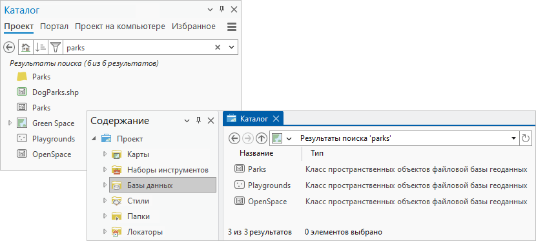The image size is (536, 241).
Task: Open the location path dropdown arrow
Action: (x=513, y=138)
